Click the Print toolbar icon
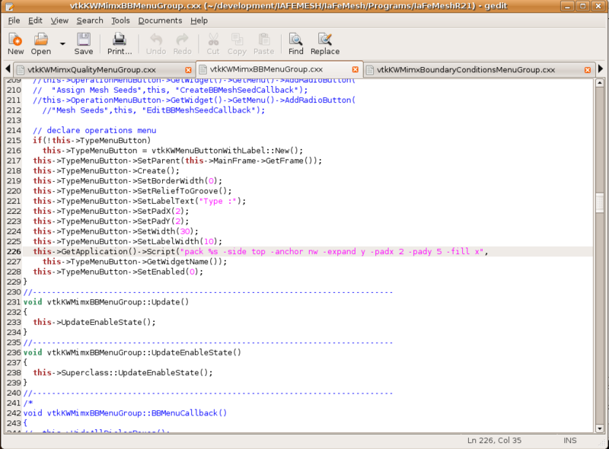 (120, 43)
